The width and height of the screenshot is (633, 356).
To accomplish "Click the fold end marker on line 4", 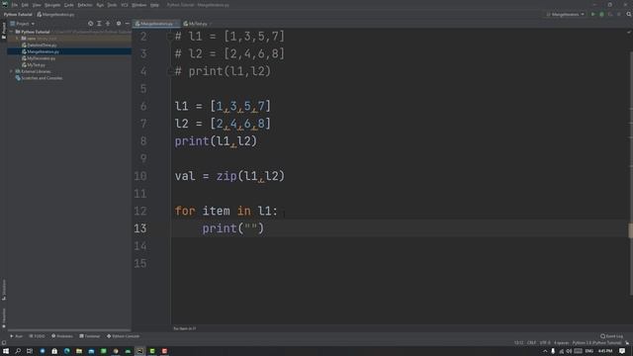I will [170, 71].
